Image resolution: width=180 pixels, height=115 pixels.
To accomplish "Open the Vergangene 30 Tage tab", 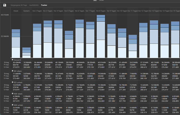I will click(19, 5).
